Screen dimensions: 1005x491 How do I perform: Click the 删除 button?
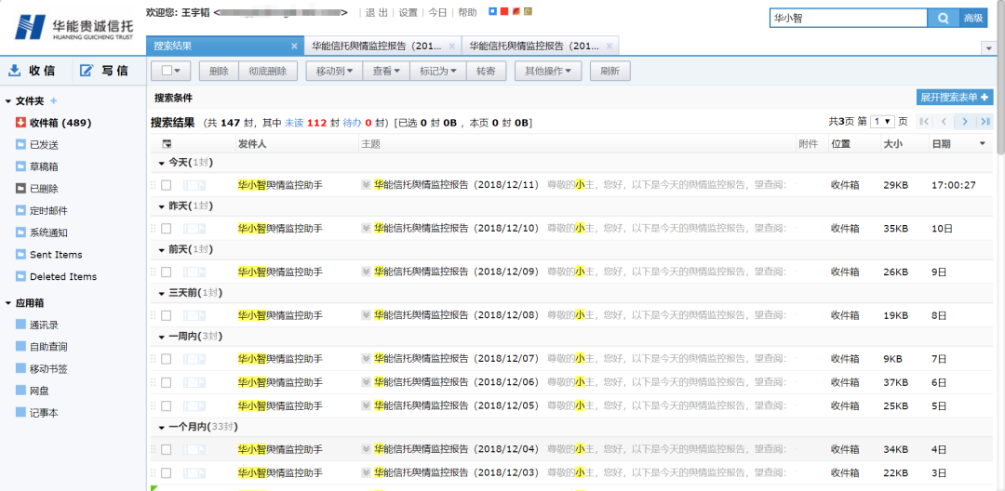click(219, 71)
